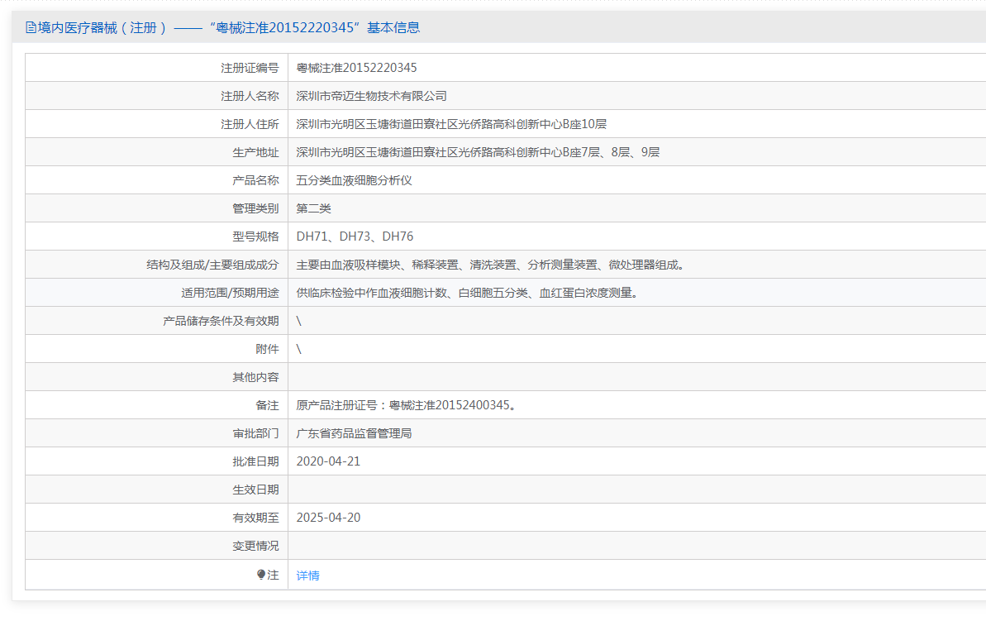Viewport: 986px width, 621px height.
Task: Click the 批准日期 label
Action: click(255, 461)
